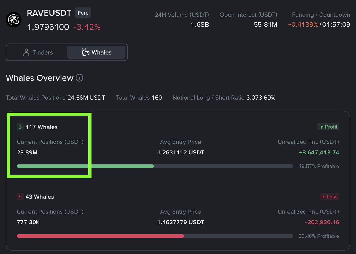Viewport: 356px width, 254px height.
Task: Click the info icon beside Whales Overview
Action: (80, 78)
